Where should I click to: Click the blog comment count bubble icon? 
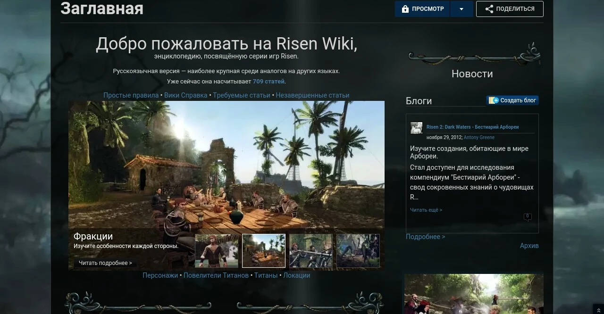[528, 217]
